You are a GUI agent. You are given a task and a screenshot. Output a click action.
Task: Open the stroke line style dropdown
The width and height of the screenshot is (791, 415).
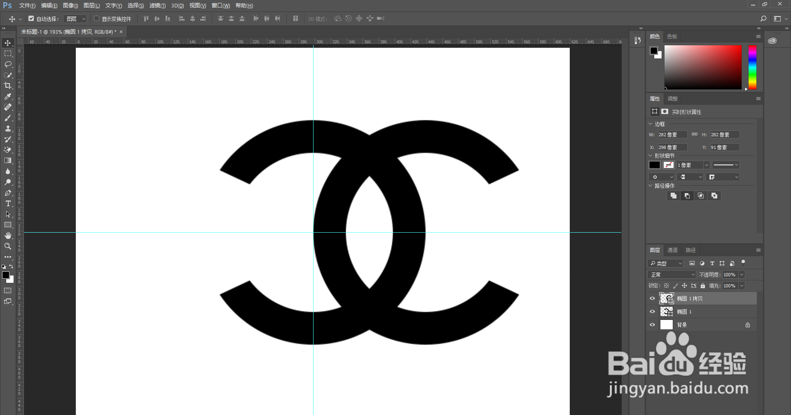(x=726, y=165)
